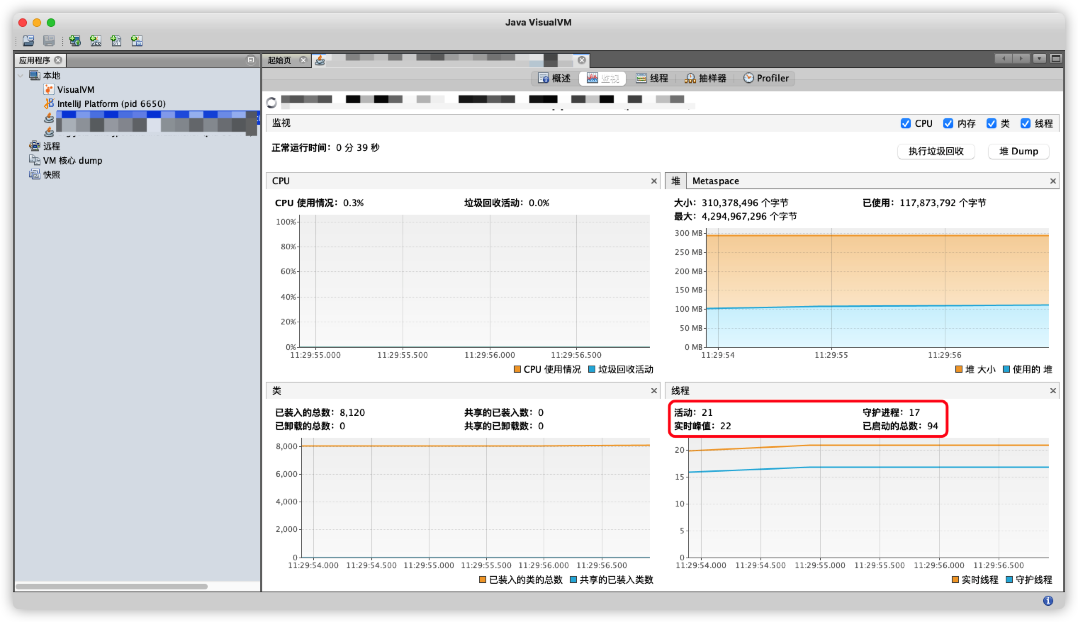Click the Add JMX Connection toolbar icon
Viewport: 1078px width, 622px height.
tap(96, 41)
